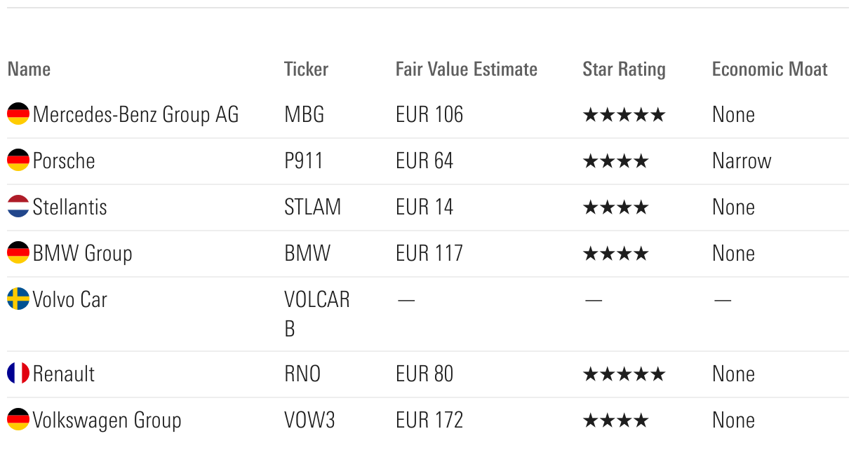Click the Star Rating column header

point(624,69)
